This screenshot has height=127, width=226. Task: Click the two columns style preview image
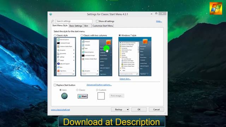coord(96,56)
